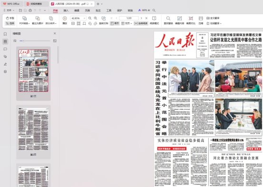Open WPS AI assistant
This screenshot has height=187, width=263.
coord(144,10)
